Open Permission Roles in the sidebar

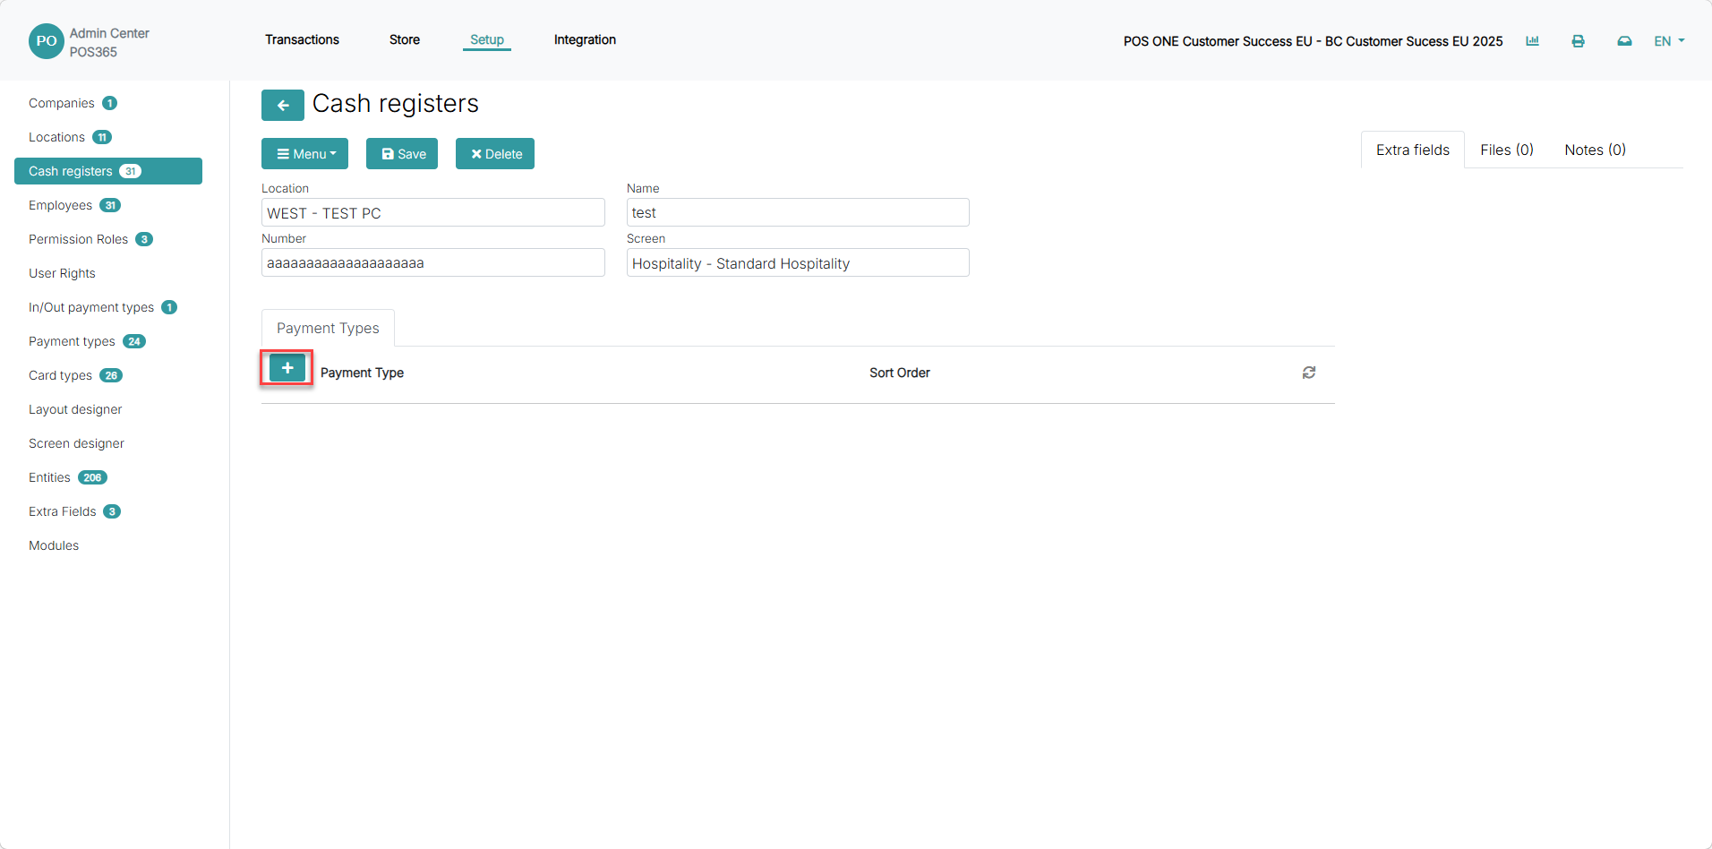pyautogui.click(x=108, y=239)
